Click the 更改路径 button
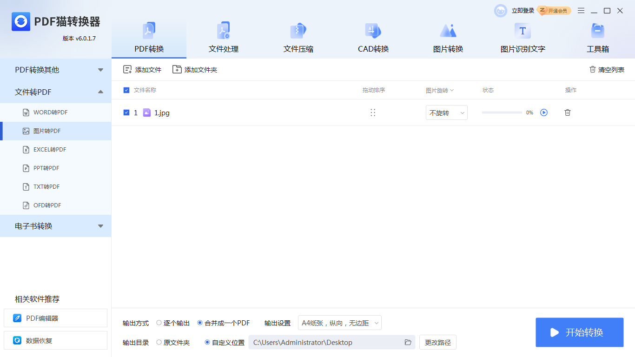 (x=438, y=343)
